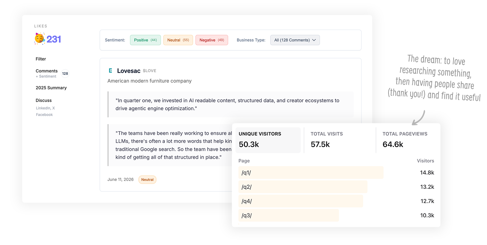Open the 2025 Summary sidebar item
Image resolution: width=487 pixels, height=245 pixels.
[51, 88]
